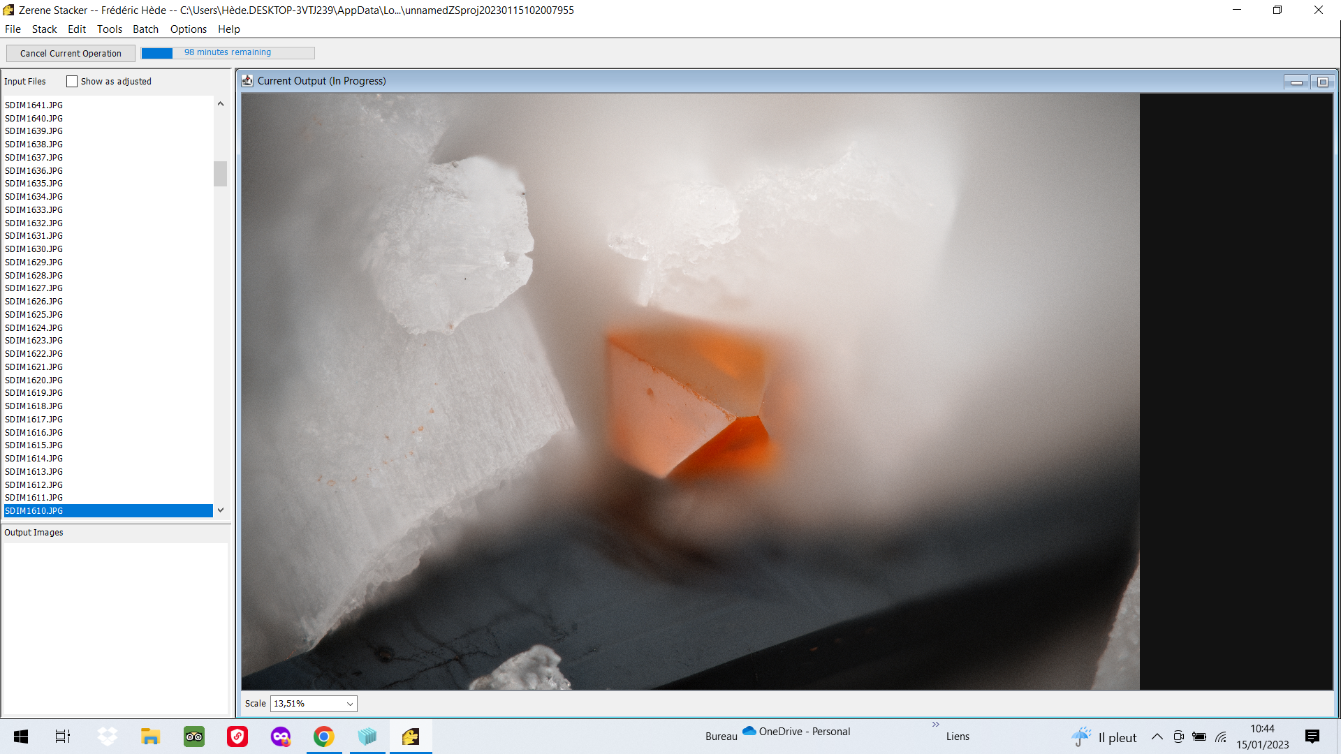Open Dropbox from the taskbar
Screen dimensions: 1341x754
click(x=107, y=737)
